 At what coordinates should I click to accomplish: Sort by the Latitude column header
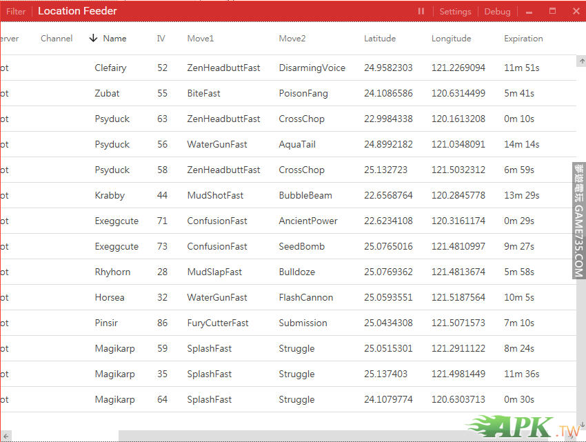(x=380, y=38)
